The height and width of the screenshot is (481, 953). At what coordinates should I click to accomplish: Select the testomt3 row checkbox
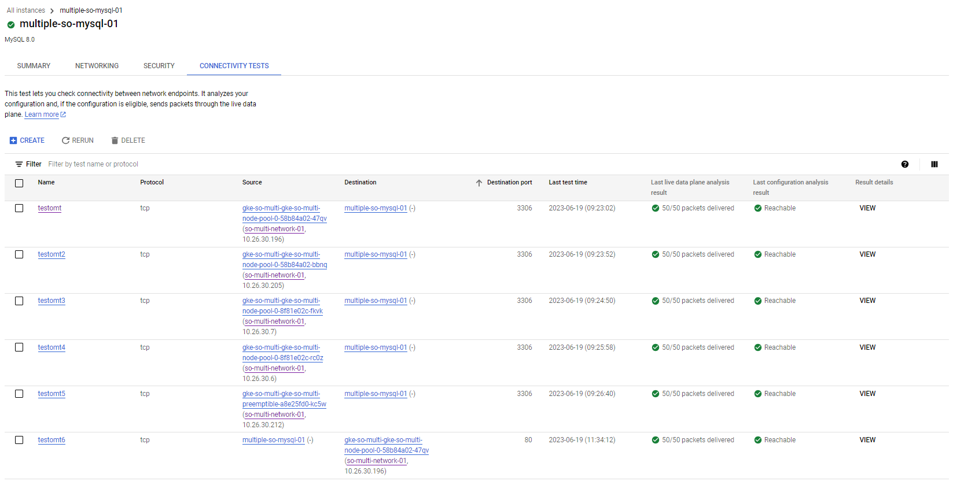click(19, 301)
